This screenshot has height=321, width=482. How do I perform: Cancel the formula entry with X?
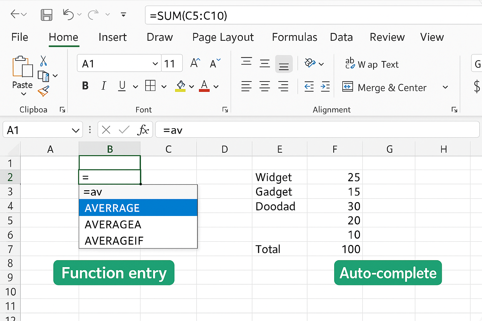coord(106,130)
